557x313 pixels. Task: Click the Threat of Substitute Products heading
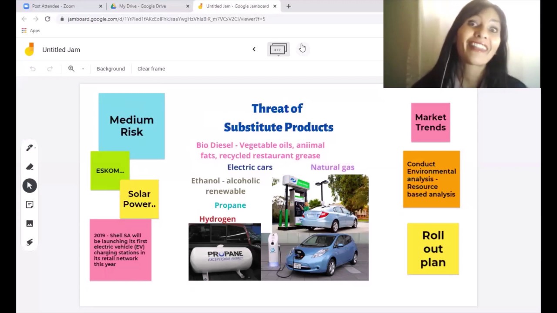pos(278,118)
